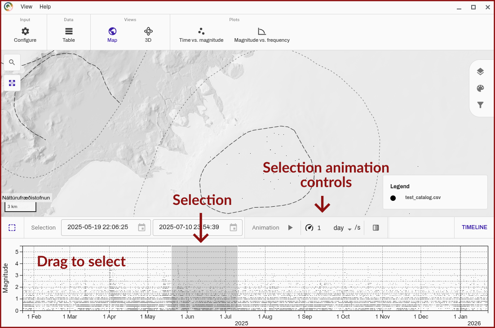This screenshot has width=495, height=328.
Task: Switch to the Map view
Action: tap(112, 35)
